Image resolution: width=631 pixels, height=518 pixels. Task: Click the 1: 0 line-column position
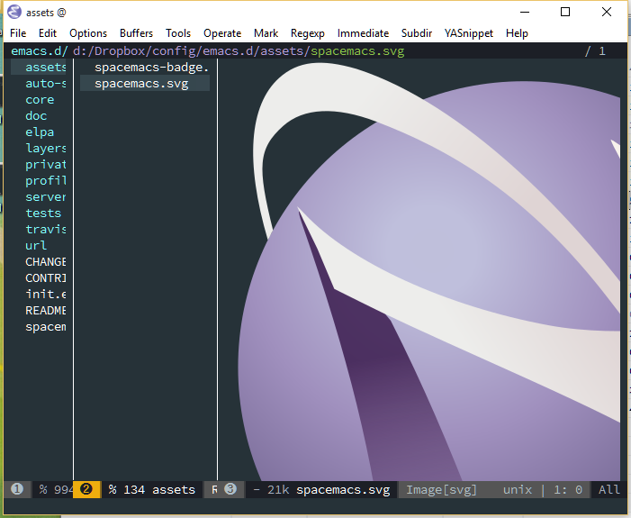coord(568,490)
